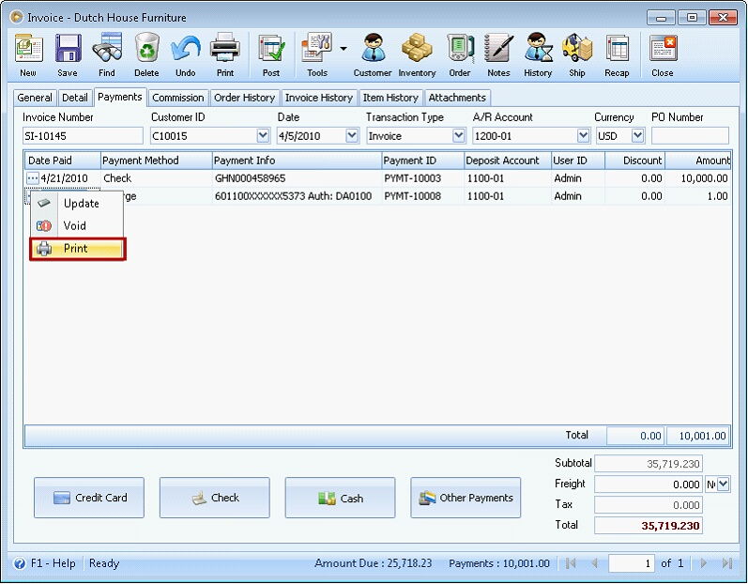This screenshot has width=748, height=584.
Task: Click the Credit Card payment button
Action: (x=89, y=498)
